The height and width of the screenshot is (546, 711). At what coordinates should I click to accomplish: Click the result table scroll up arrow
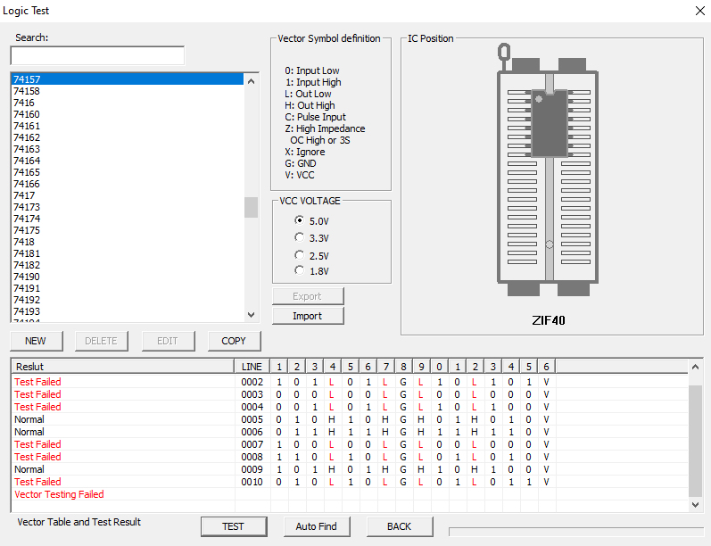point(695,367)
